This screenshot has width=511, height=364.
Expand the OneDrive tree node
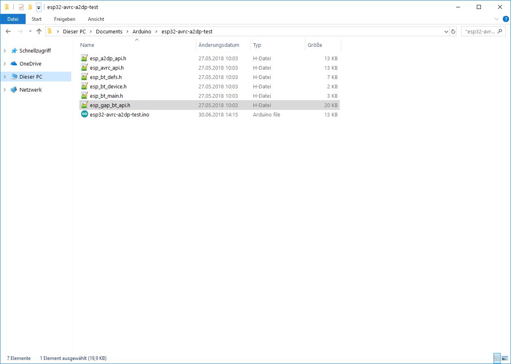(x=5, y=64)
